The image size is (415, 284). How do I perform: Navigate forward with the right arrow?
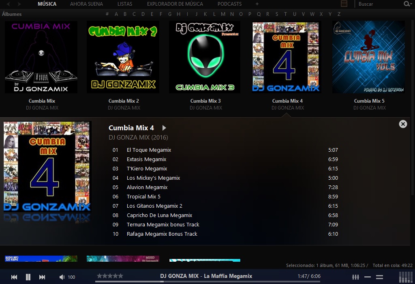point(19,4)
